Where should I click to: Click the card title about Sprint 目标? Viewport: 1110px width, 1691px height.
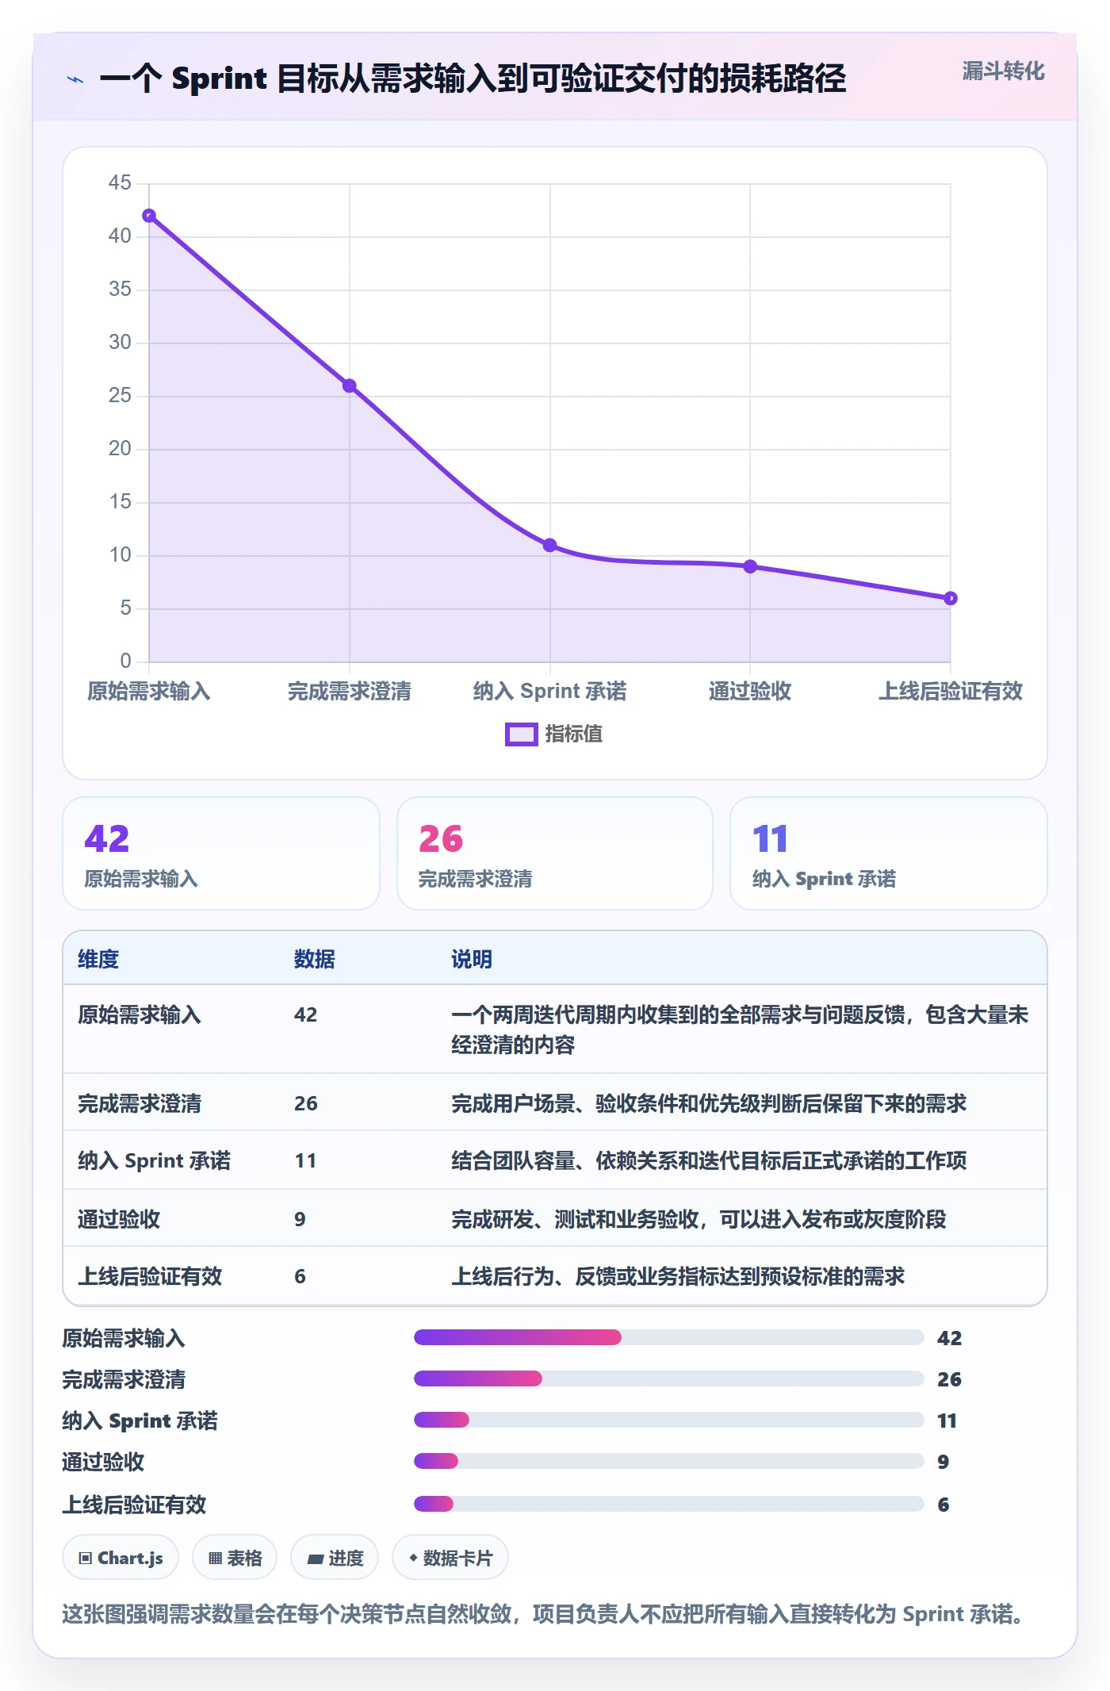tap(473, 79)
